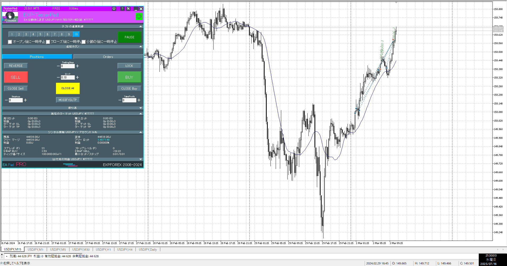Collapse the テストの速度制御 section

coord(140,26)
